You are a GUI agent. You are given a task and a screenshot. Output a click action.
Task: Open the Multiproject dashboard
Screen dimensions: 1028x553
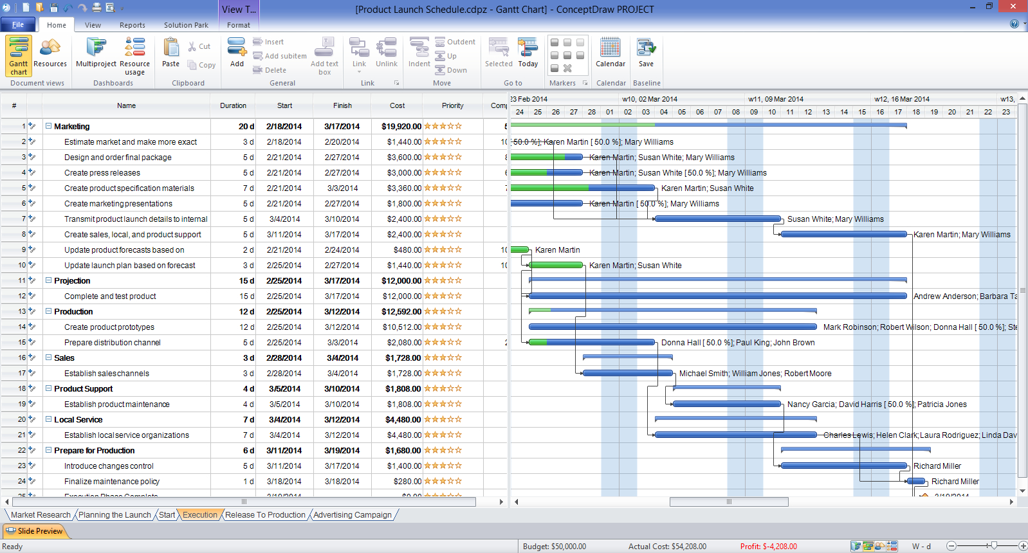96,53
